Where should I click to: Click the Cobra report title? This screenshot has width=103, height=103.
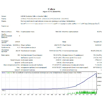coord(51,9)
